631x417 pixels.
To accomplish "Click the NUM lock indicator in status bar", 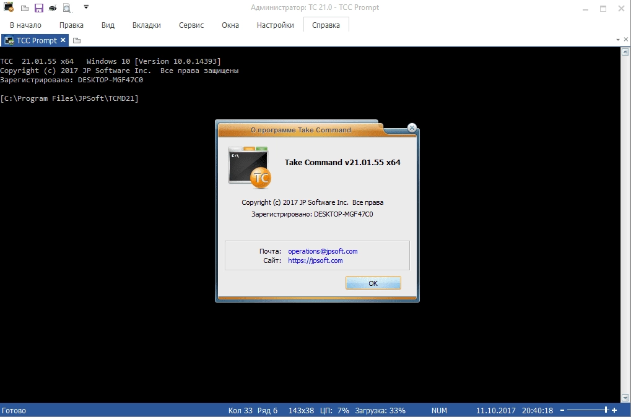I will (439, 411).
